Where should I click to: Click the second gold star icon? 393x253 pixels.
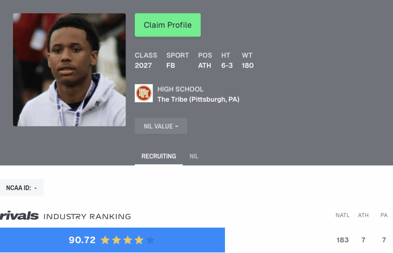pyautogui.click(x=116, y=240)
